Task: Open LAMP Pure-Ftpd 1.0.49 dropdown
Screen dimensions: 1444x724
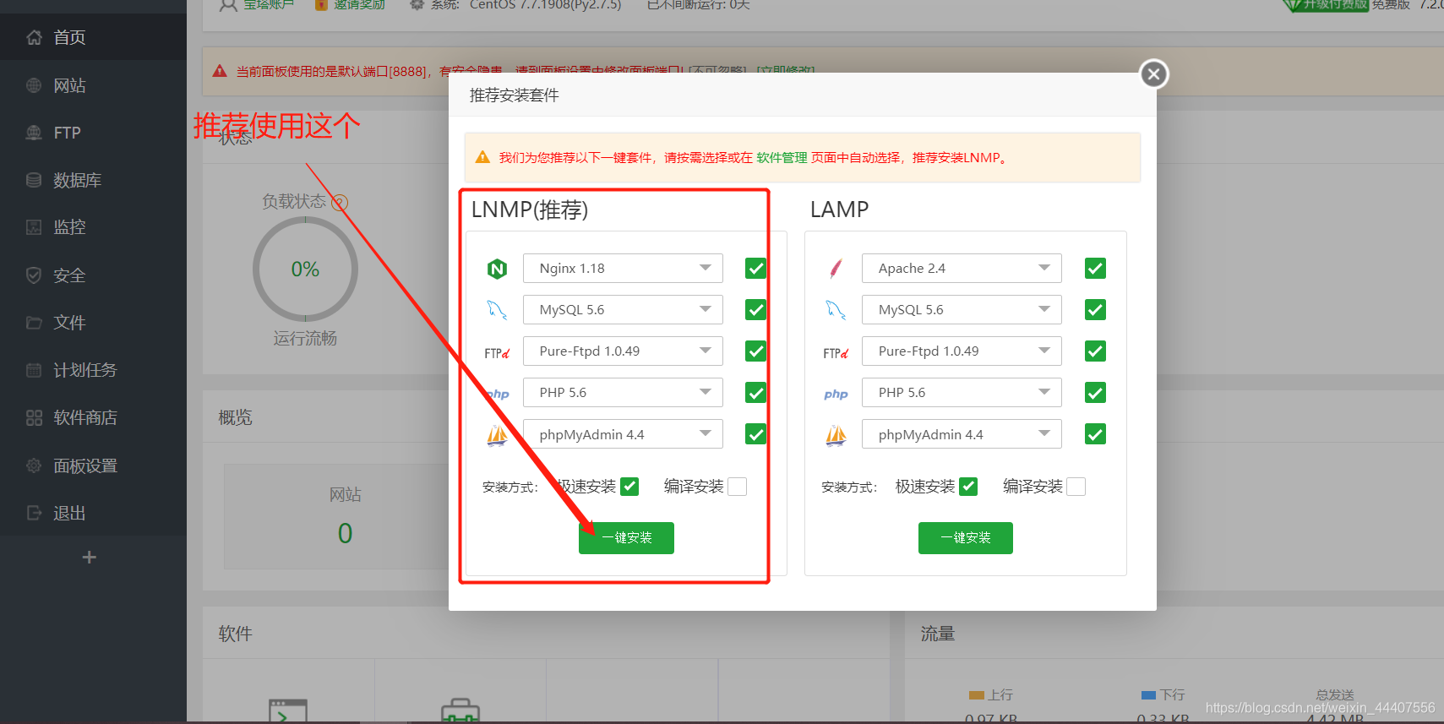Action: [x=962, y=351]
